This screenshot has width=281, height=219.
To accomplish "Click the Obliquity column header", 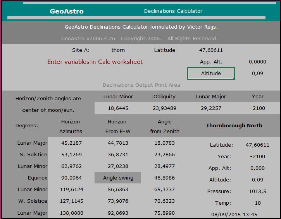I will (164, 97).
